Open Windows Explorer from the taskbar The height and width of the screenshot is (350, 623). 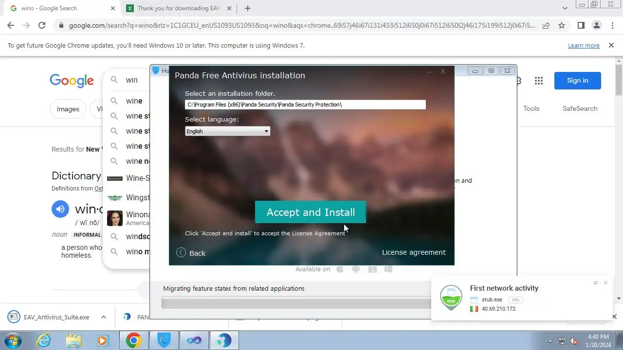pyautogui.click(x=73, y=340)
